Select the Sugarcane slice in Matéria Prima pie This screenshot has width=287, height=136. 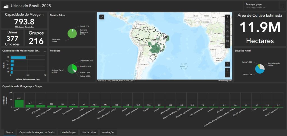pyautogui.click(x=72, y=35)
